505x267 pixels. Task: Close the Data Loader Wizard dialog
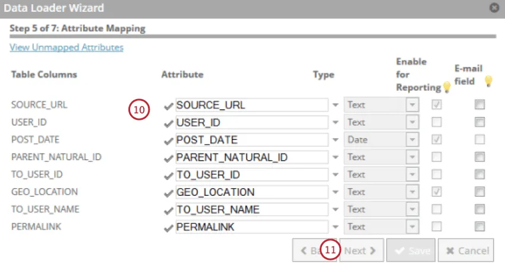493,8
